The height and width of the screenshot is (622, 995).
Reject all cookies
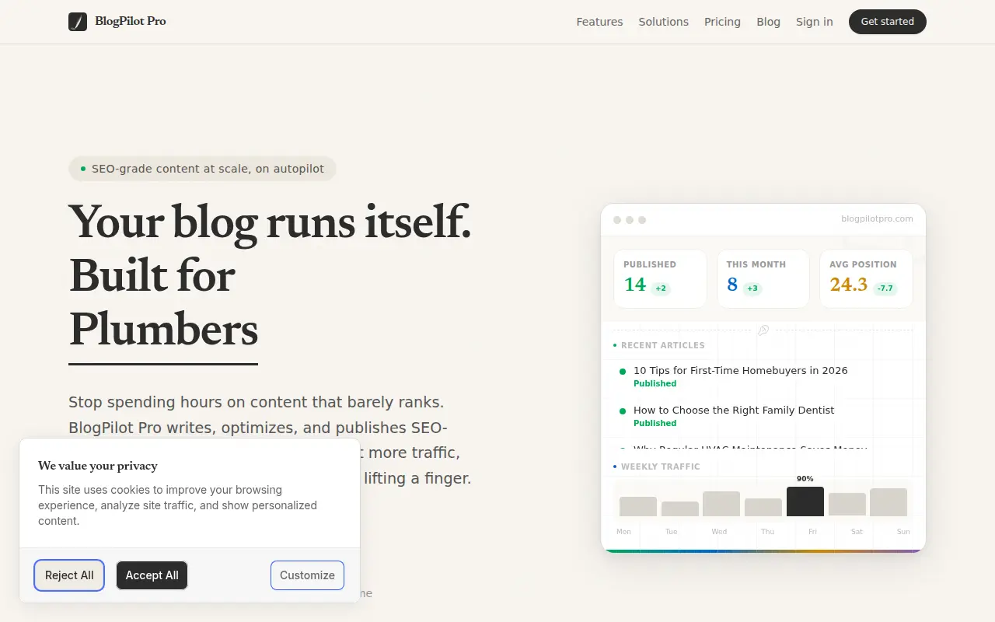coord(69,575)
